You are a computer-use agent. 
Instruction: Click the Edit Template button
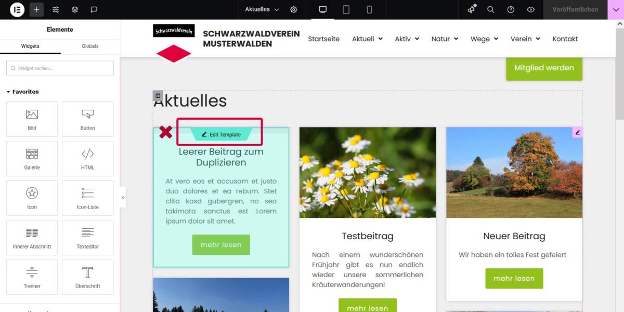pyautogui.click(x=221, y=135)
